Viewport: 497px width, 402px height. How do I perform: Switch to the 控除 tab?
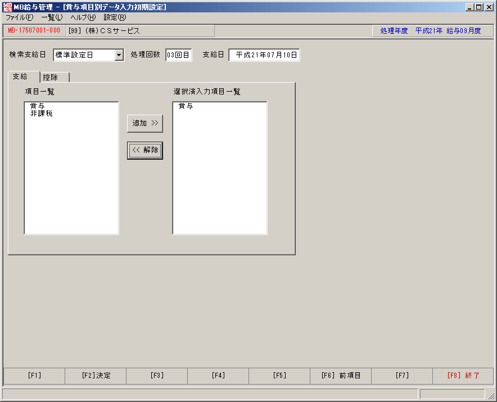[55, 78]
